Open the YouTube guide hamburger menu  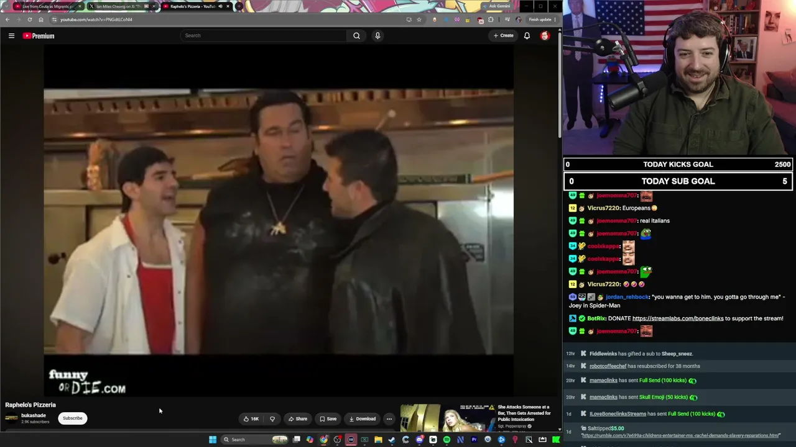pyautogui.click(x=11, y=36)
